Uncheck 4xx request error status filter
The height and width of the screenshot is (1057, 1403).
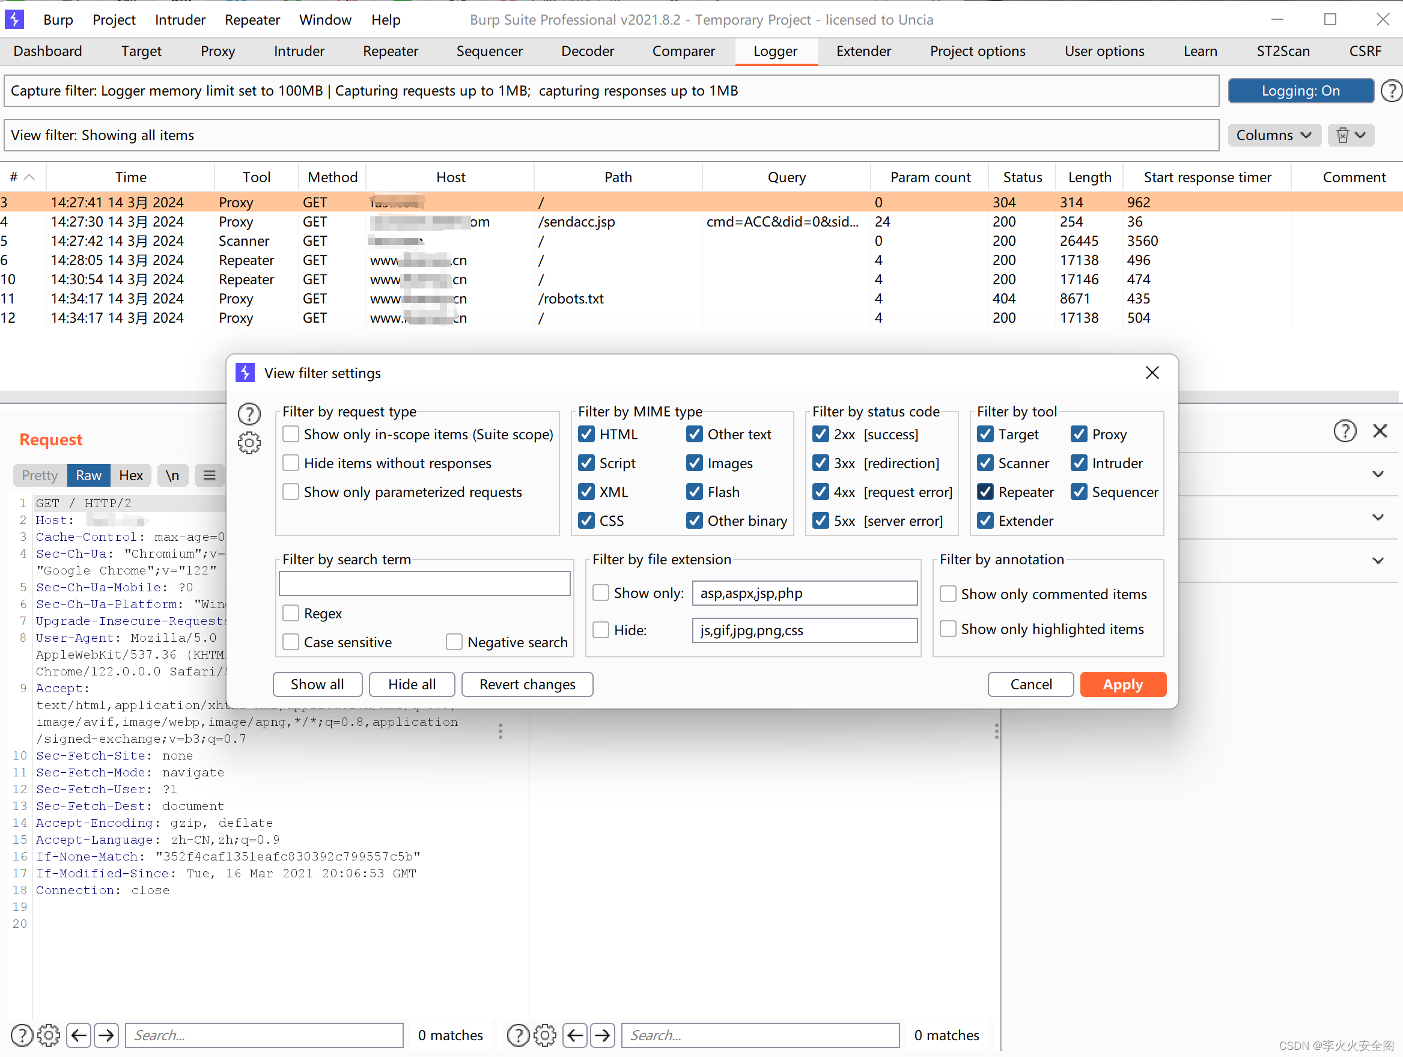[821, 492]
